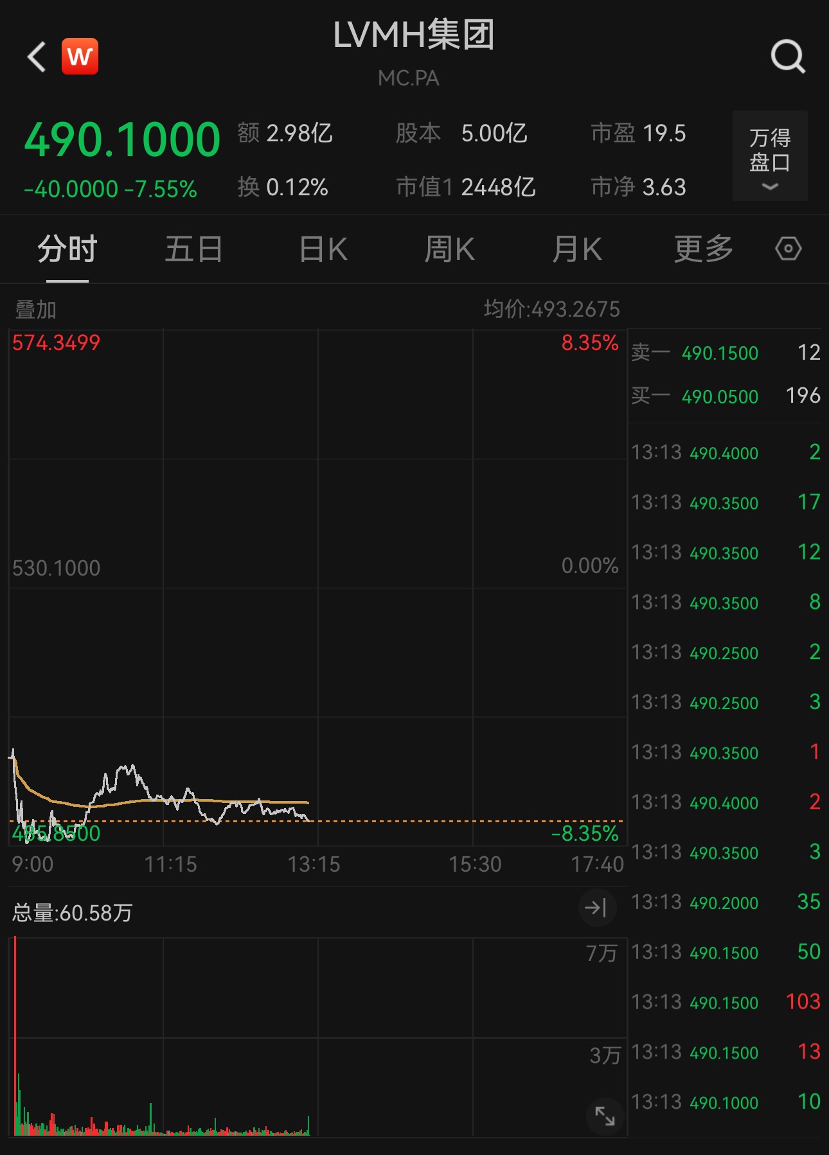Tap the green -8.35% lower limit label
The height and width of the screenshot is (1155, 829).
click(x=585, y=834)
